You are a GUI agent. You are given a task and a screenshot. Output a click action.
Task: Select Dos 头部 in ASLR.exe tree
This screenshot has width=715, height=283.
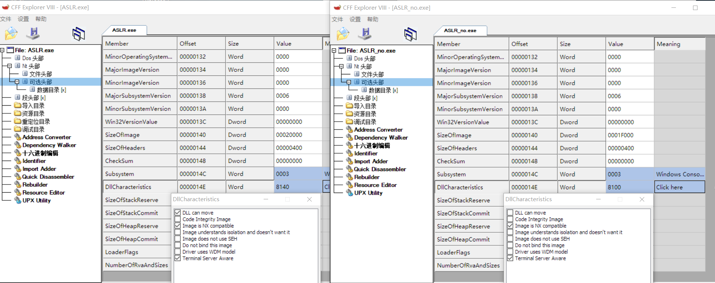click(x=33, y=58)
